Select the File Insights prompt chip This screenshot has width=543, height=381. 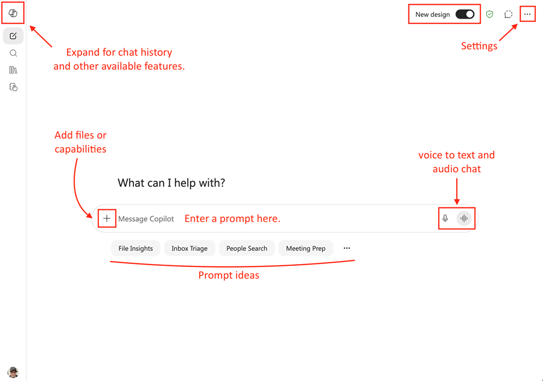pos(135,248)
